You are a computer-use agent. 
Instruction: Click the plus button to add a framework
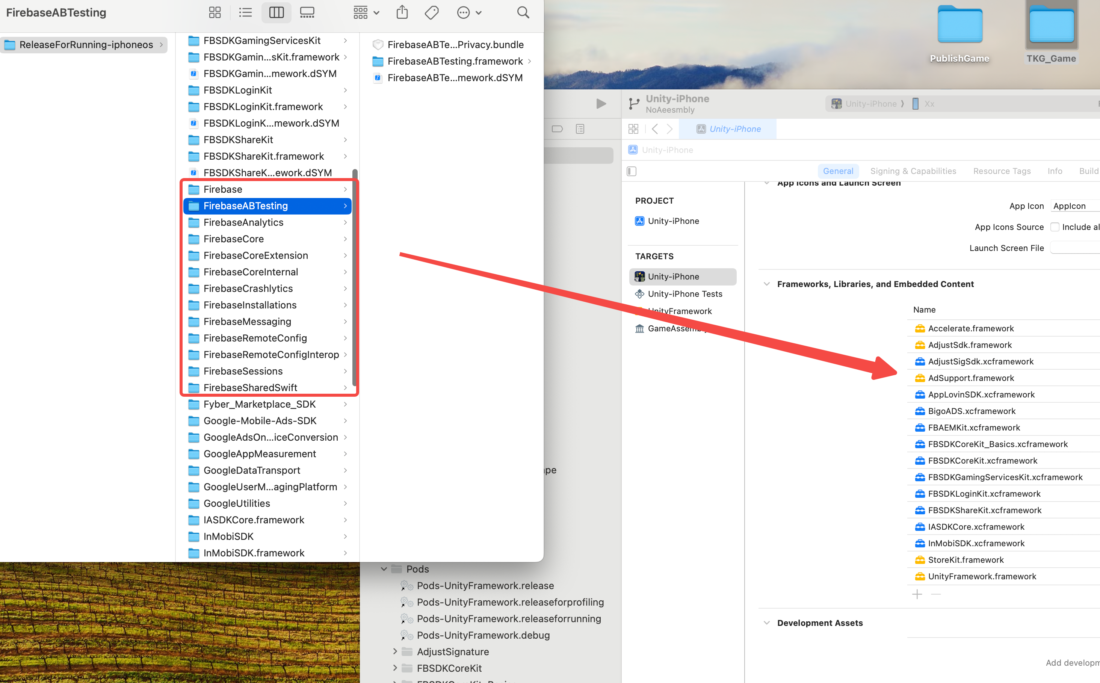(917, 594)
